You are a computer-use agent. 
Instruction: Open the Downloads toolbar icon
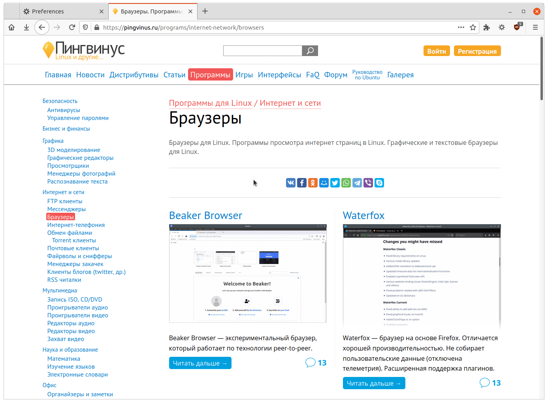pos(26,27)
